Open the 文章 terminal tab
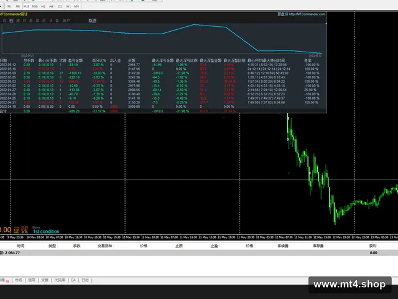 [45, 280]
